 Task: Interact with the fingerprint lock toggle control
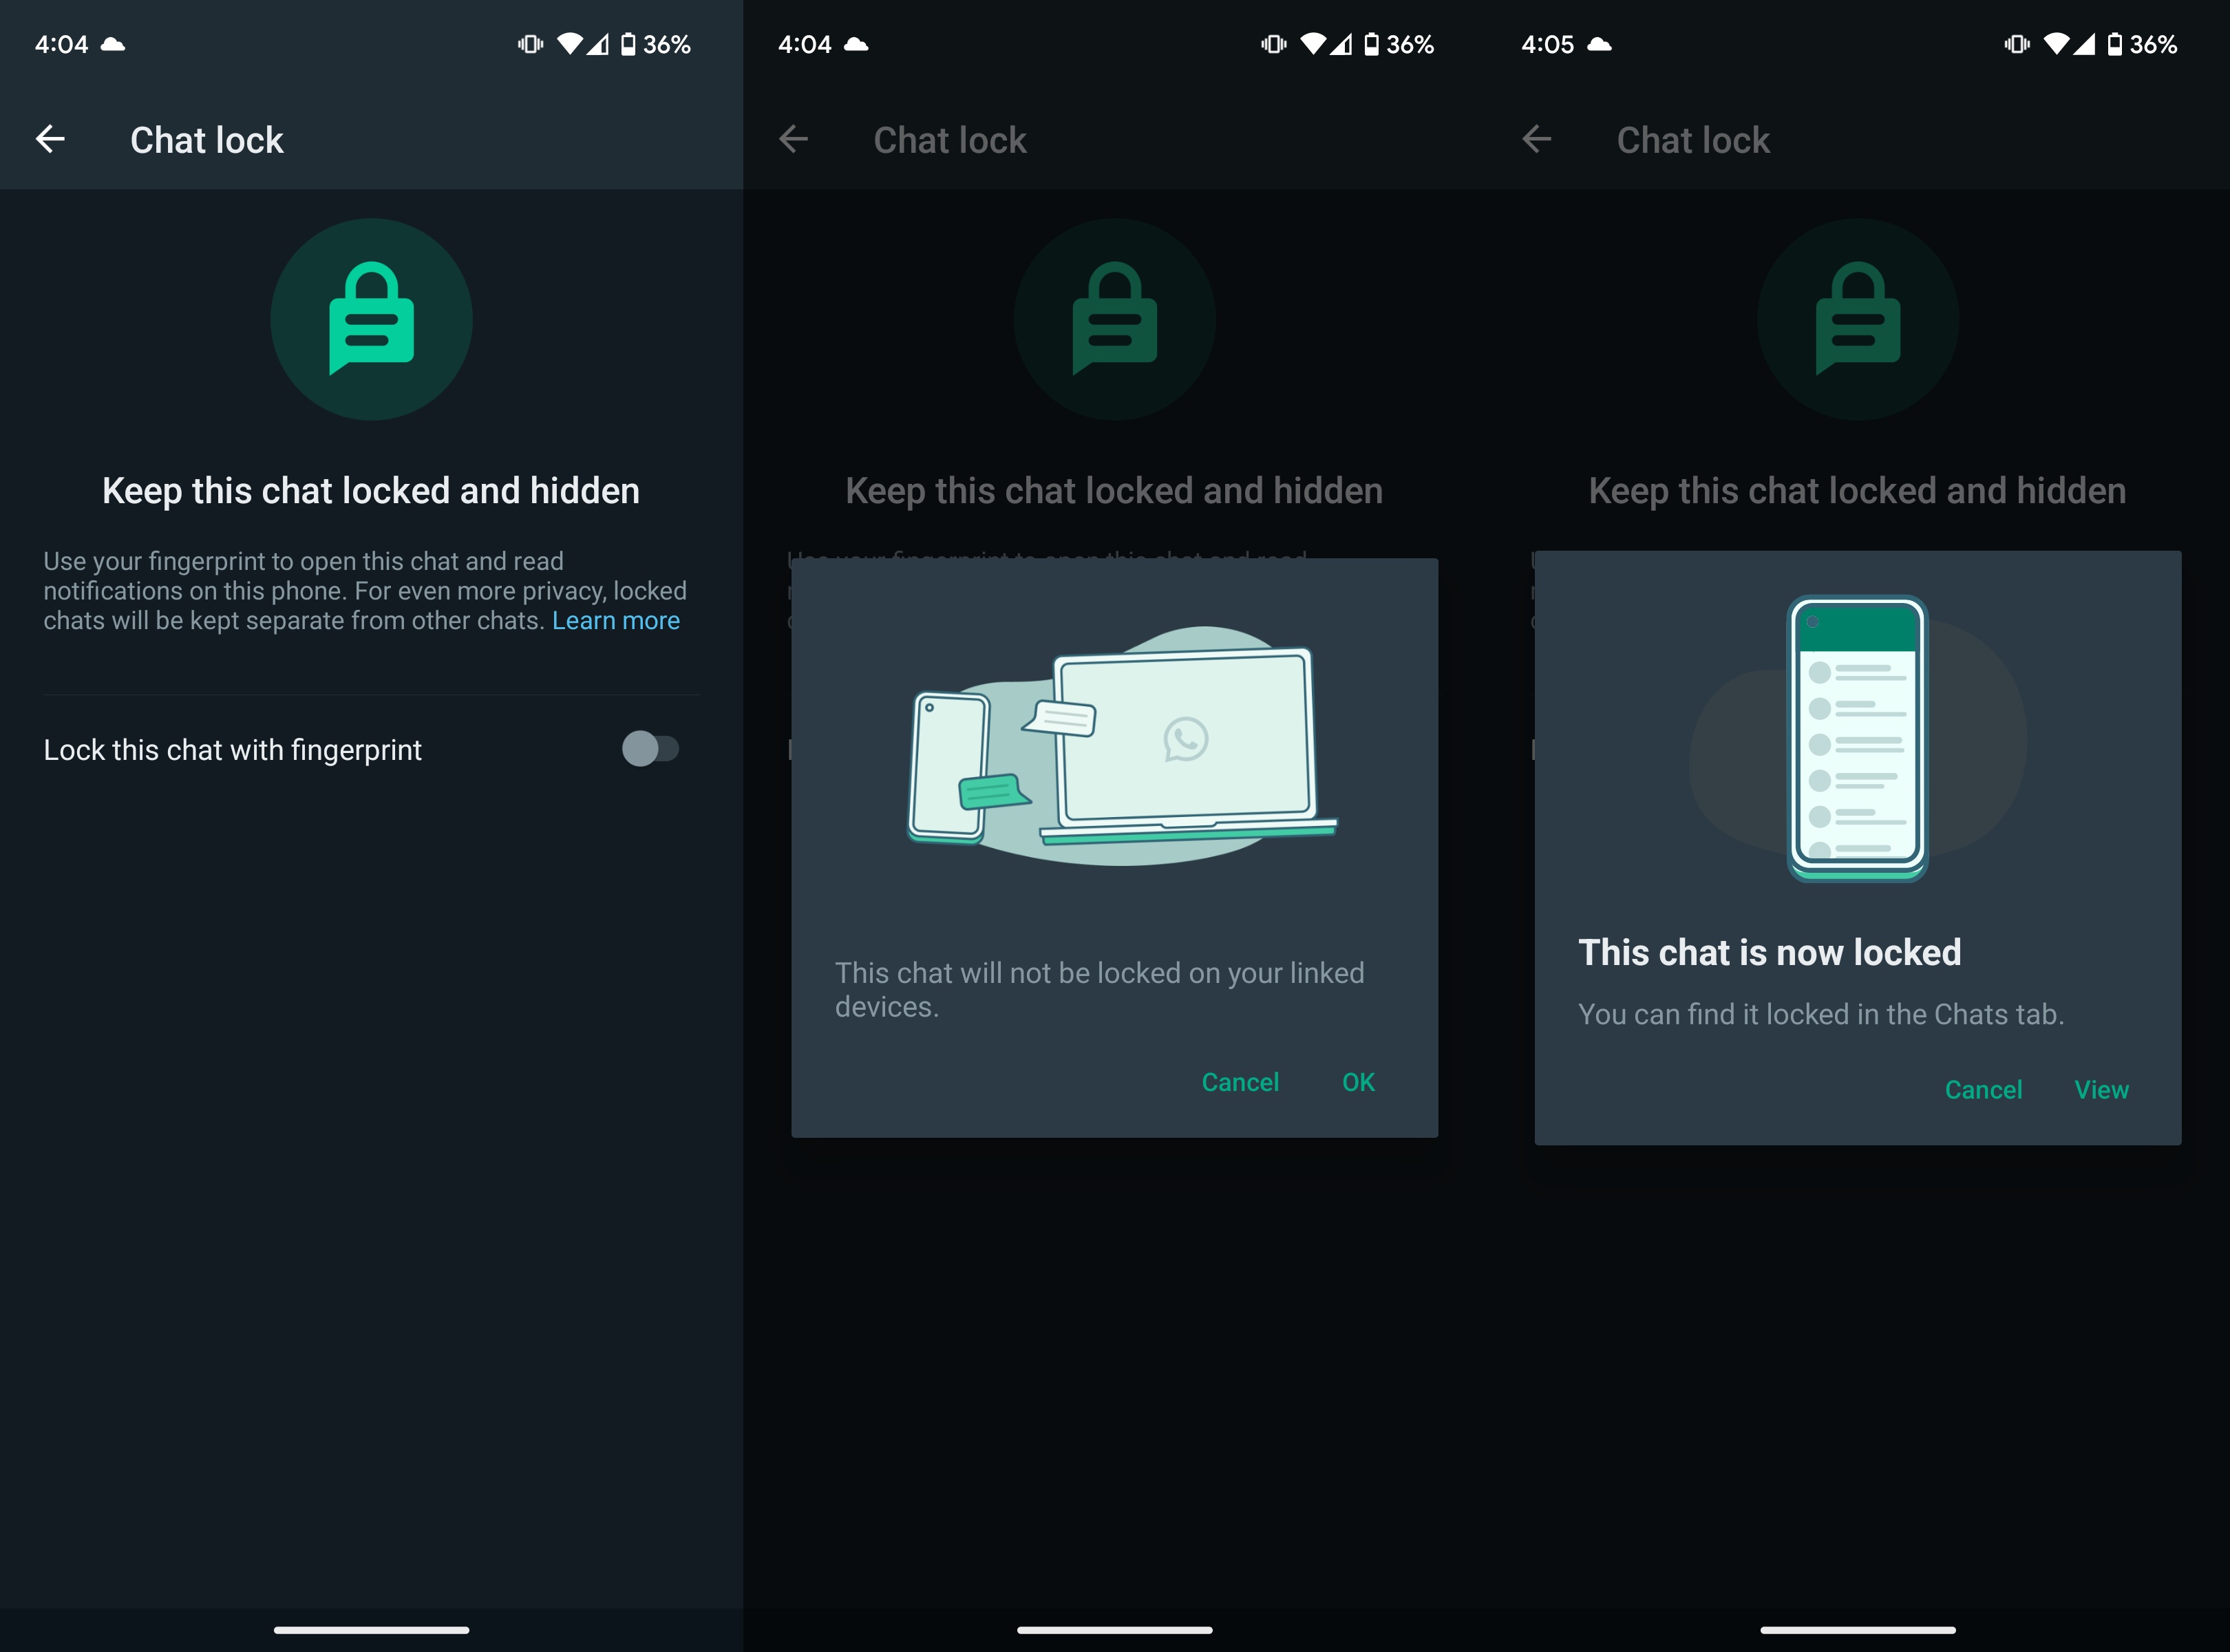click(651, 748)
